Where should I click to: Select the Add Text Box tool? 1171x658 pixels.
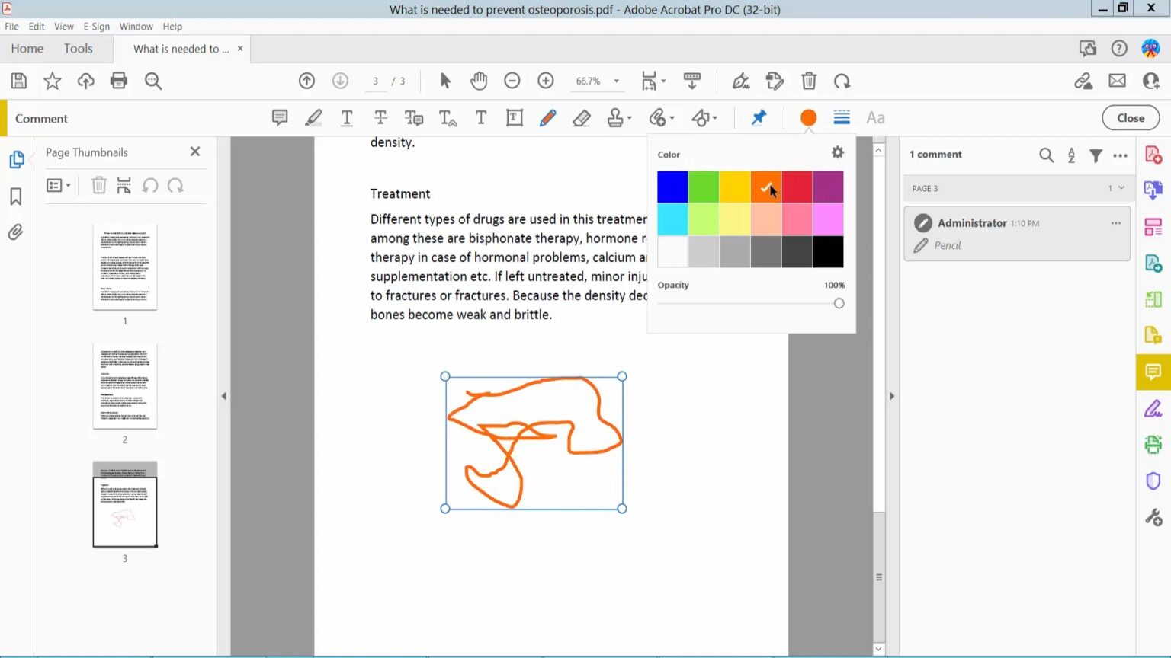click(x=514, y=118)
